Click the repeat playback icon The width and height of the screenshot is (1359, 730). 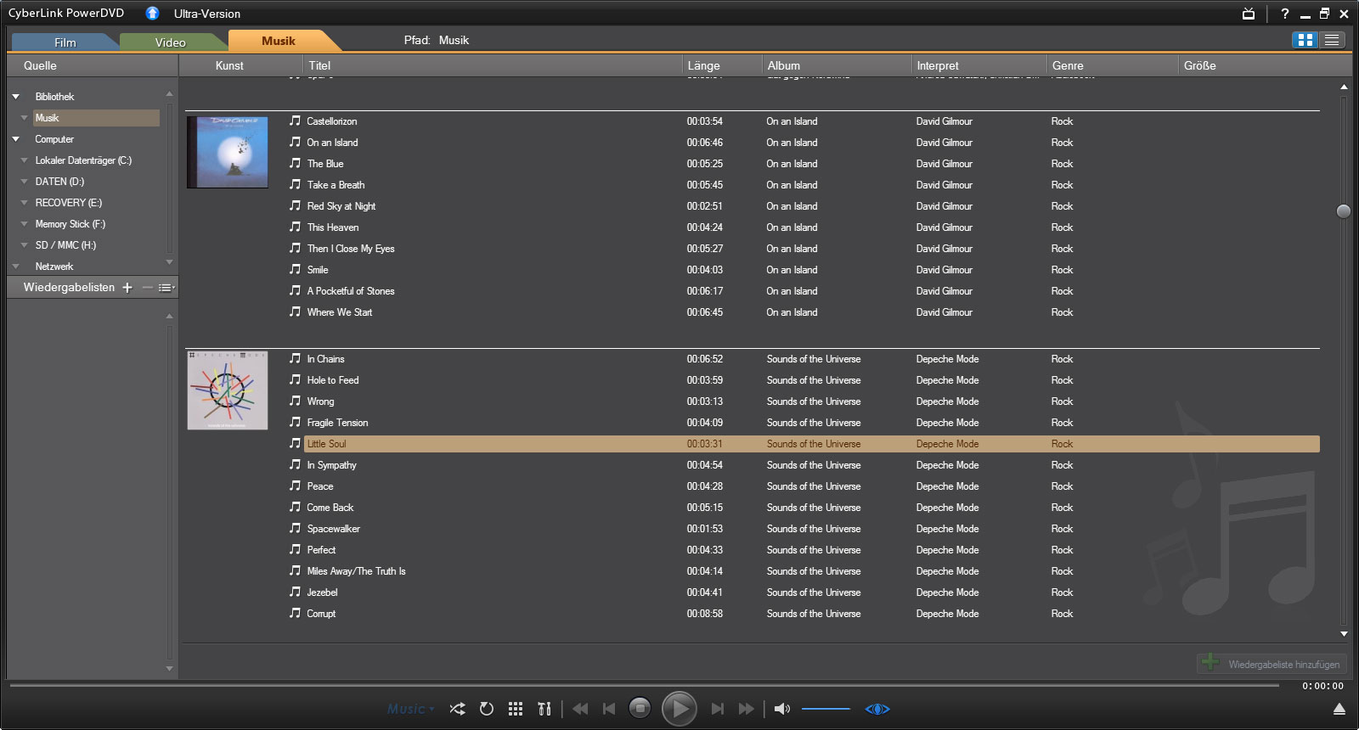pyautogui.click(x=487, y=709)
